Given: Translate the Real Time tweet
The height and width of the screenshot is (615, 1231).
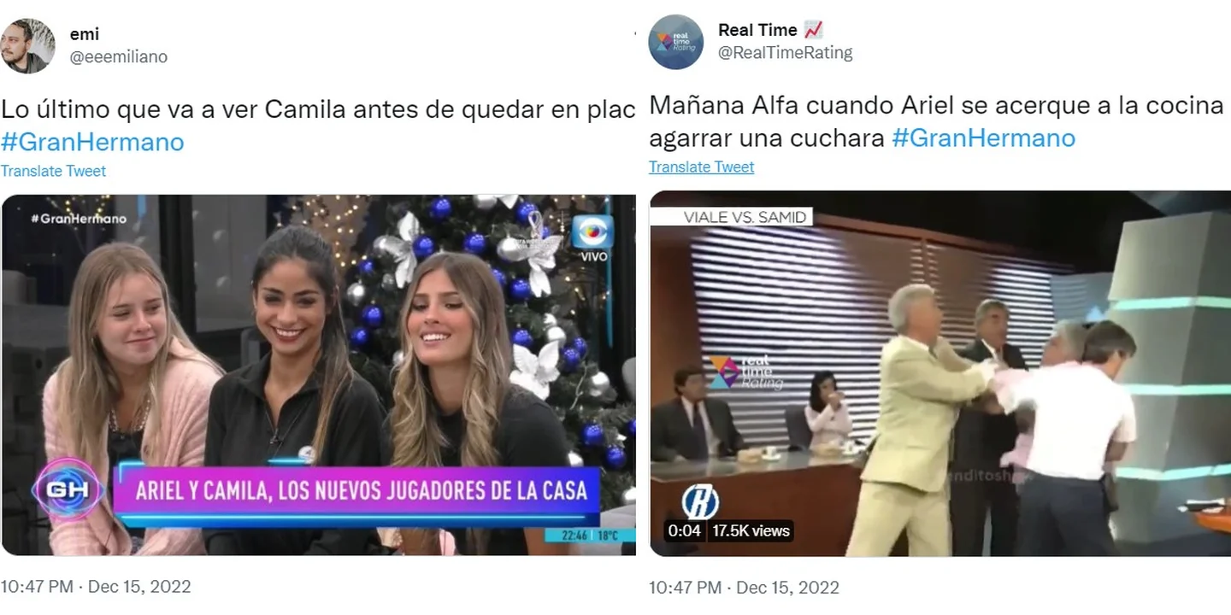Looking at the screenshot, I should coord(701,167).
